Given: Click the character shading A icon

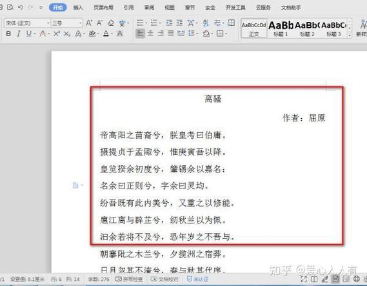Looking at the screenshot, I should coord(120,34).
